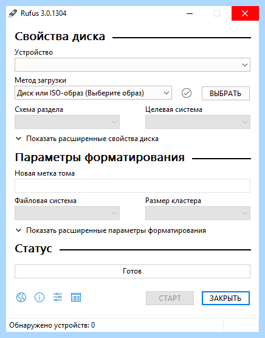Open the application settings sliders icon
Viewport: 265px width, 338px height.
(58, 297)
